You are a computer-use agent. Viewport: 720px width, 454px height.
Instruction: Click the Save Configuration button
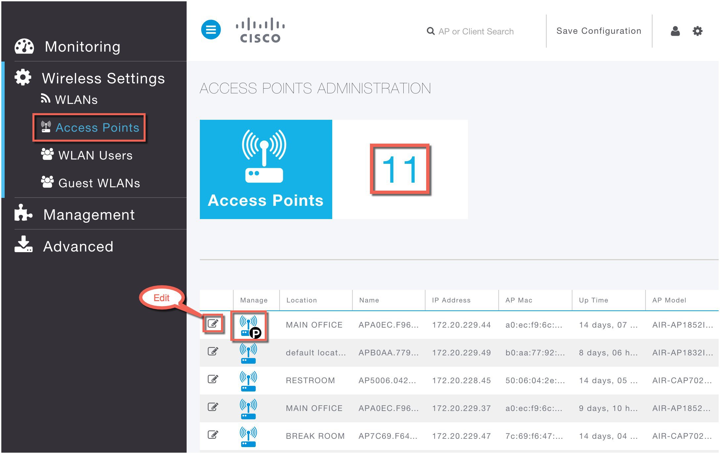click(598, 31)
